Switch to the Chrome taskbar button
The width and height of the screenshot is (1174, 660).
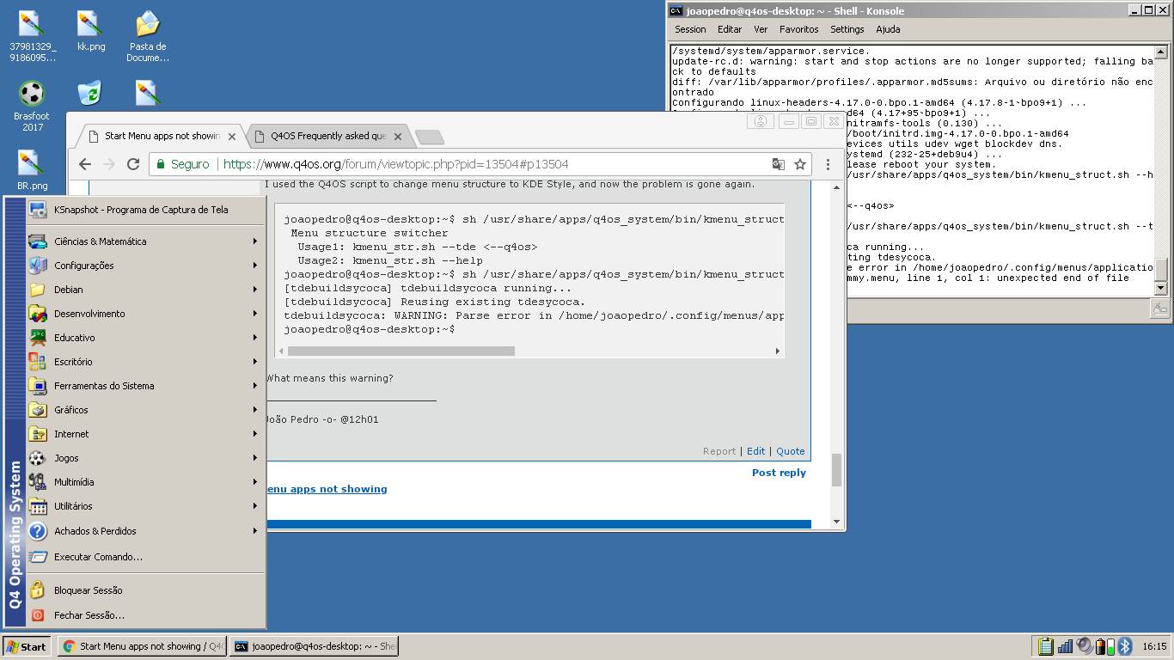click(x=142, y=646)
